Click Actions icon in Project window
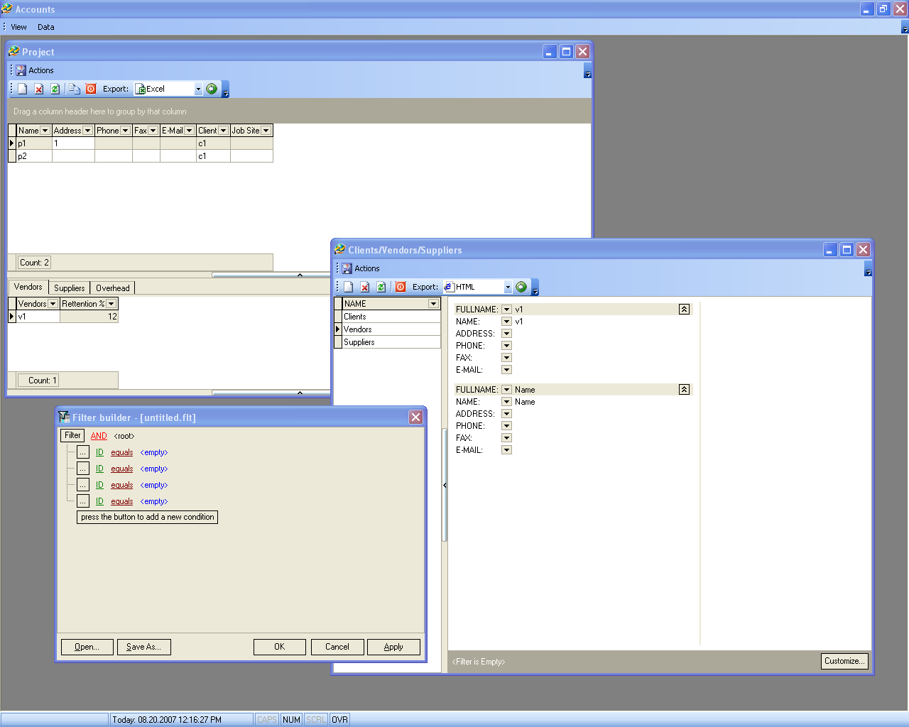The height and width of the screenshot is (727, 909). click(x=21, y=70)
